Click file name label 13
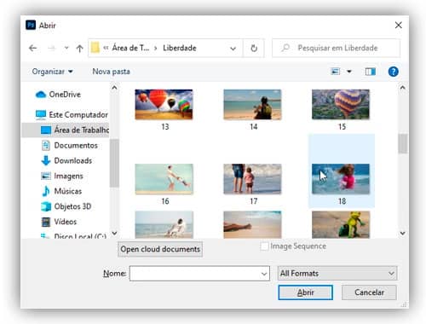426x324 pixels. click(165, 126)
